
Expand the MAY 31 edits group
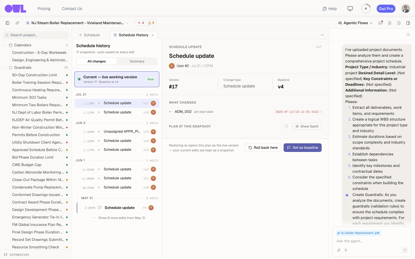77,198
